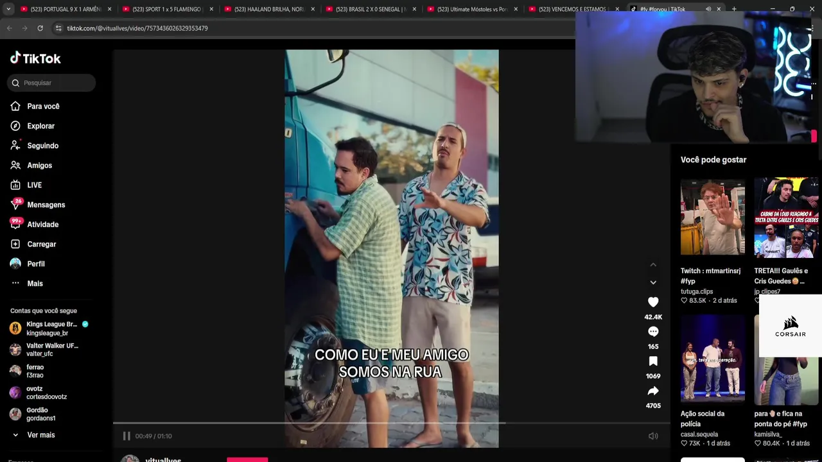Image resolution: width=822 pixels, height=462 pixels.
Task: Click tutuga.clips creator name
Action: 697,291
